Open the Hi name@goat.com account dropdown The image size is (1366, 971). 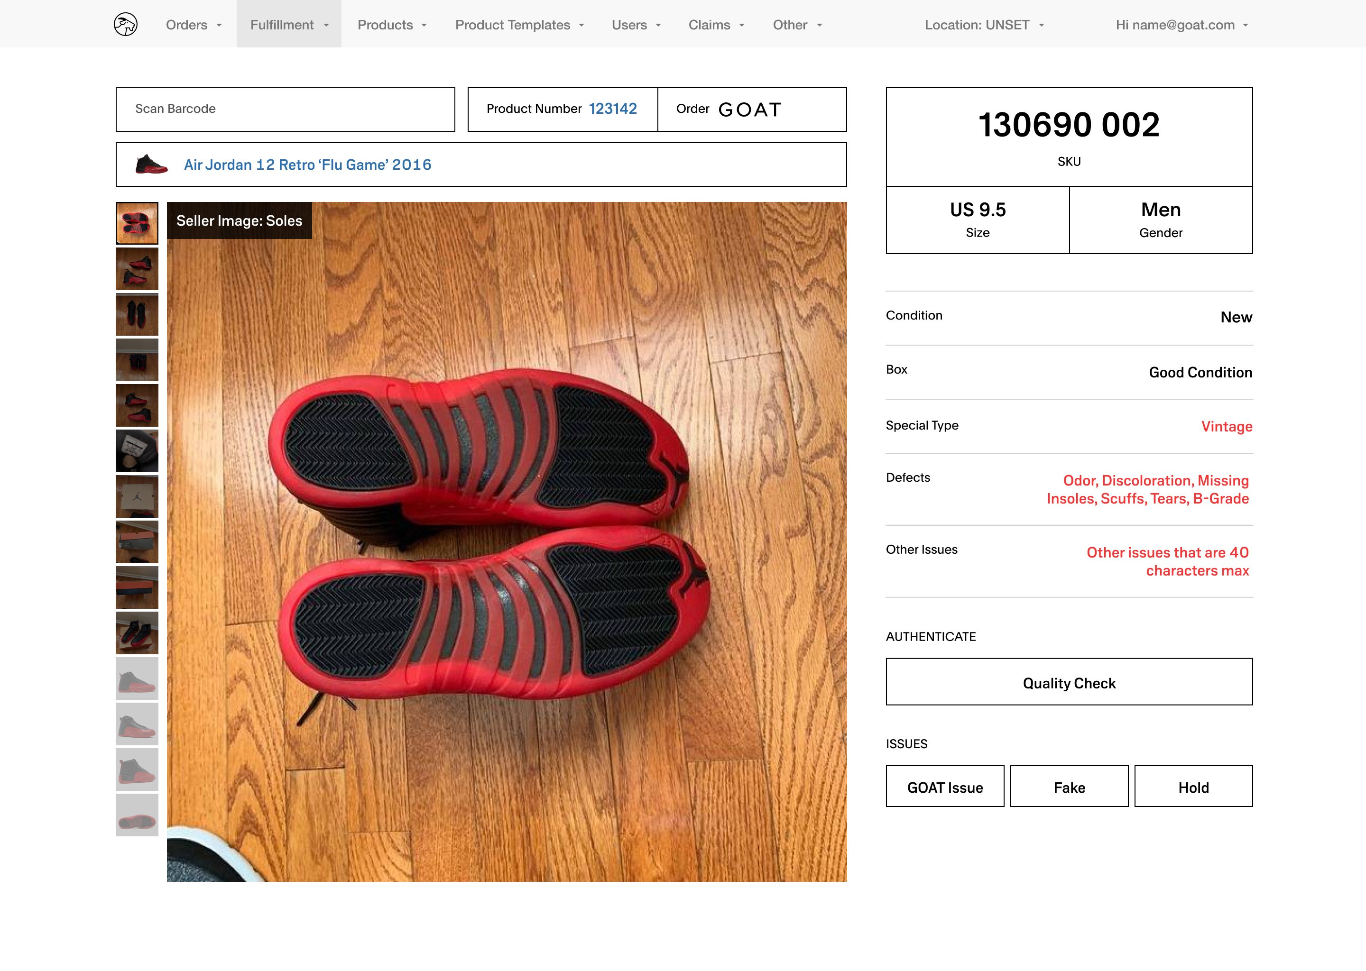click(1181, 25)
